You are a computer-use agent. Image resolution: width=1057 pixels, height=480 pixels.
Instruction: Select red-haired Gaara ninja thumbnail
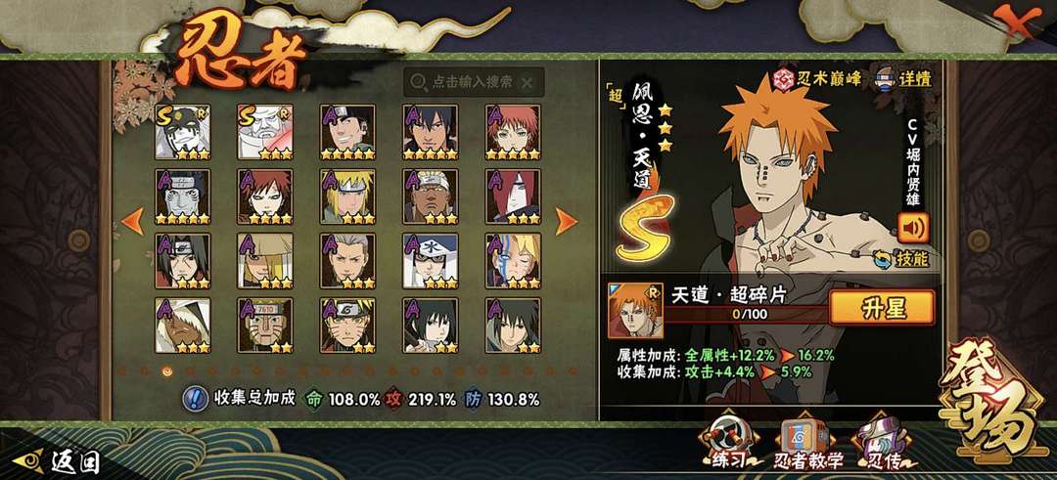click(265, 196)
